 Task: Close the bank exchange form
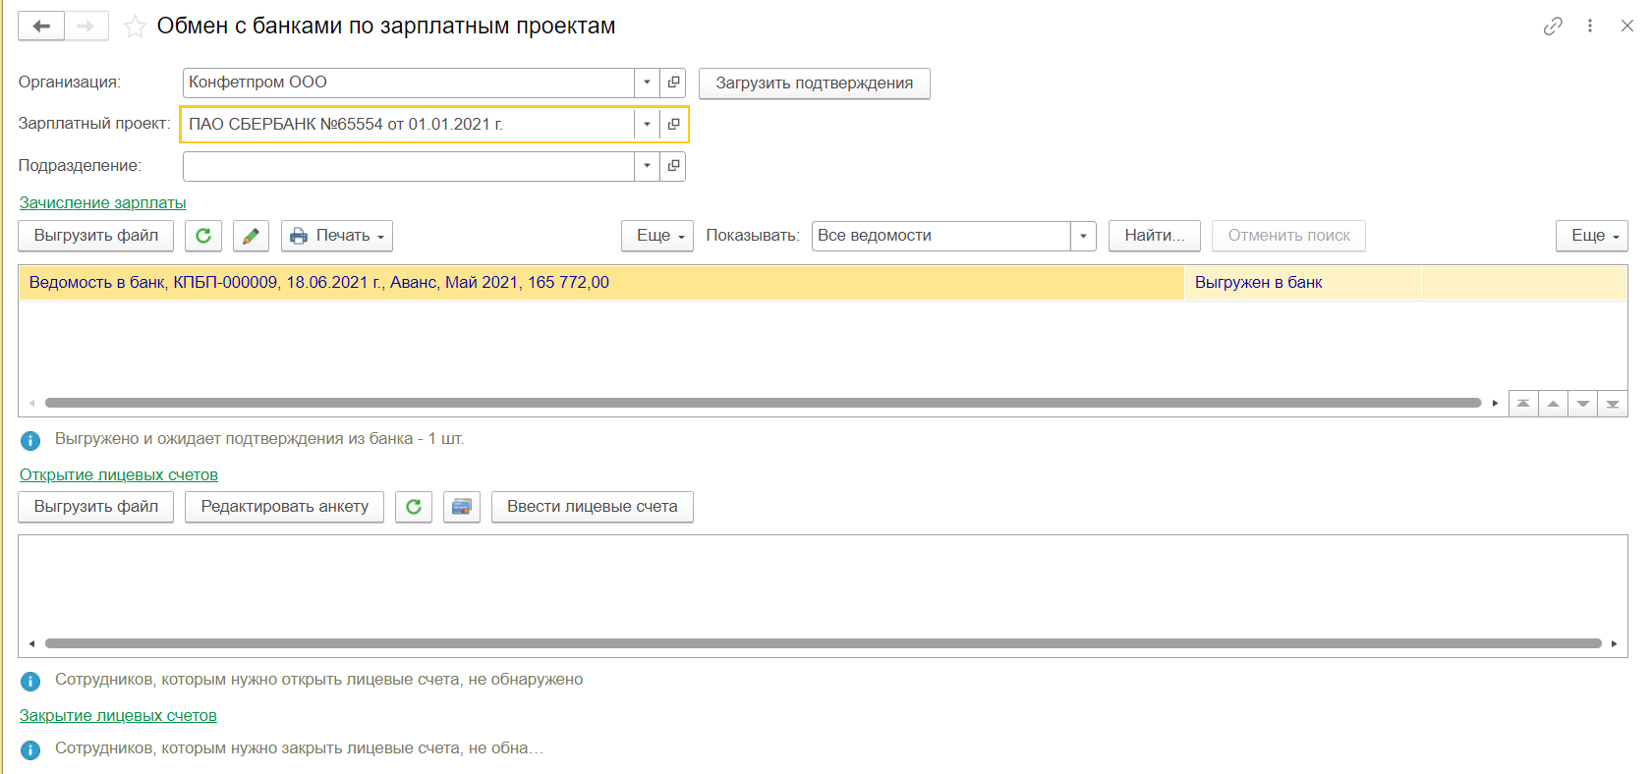click(1627, 27)
